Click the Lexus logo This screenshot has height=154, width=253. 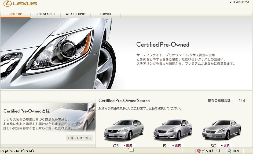pos(20,3)
